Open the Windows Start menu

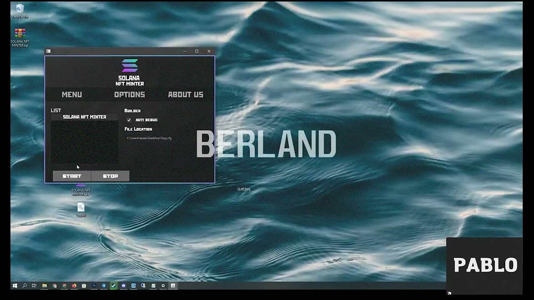coord(15,286)
